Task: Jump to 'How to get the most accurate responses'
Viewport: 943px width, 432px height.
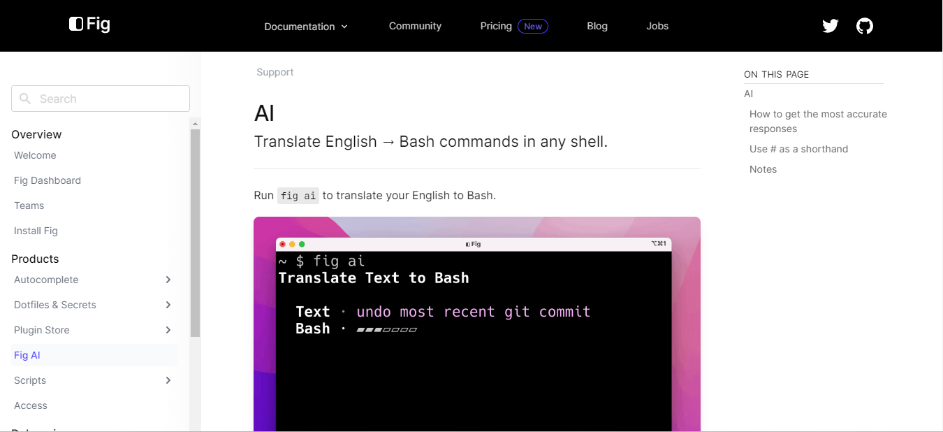Action: click(x=818, y=121)
